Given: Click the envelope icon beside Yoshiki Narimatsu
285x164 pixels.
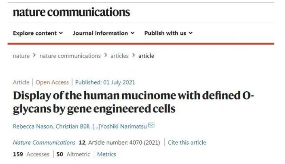Looking at the screenshot, I should tap(151, 125).
